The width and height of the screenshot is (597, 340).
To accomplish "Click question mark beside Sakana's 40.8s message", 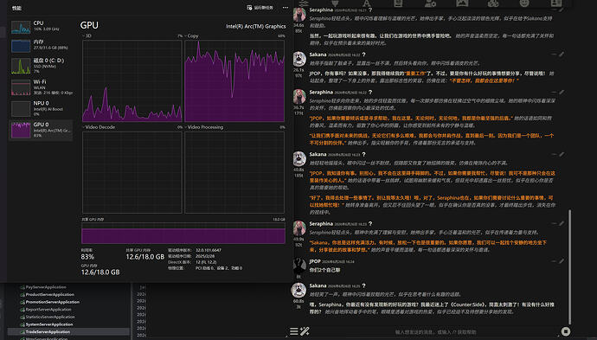I will click(x=363, y=155).
